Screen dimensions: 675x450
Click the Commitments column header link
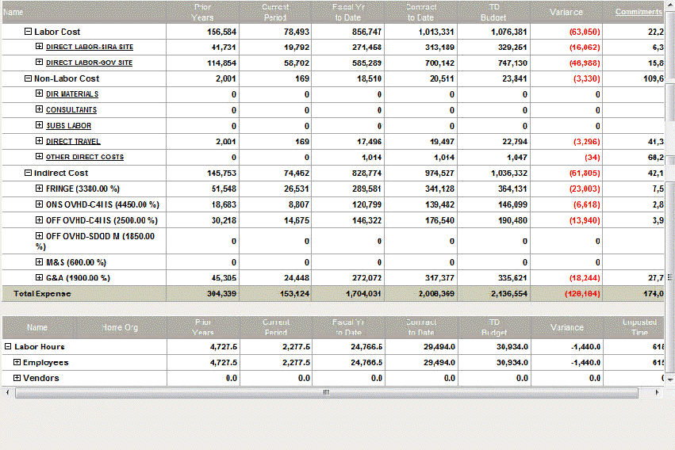pos(639,12)
